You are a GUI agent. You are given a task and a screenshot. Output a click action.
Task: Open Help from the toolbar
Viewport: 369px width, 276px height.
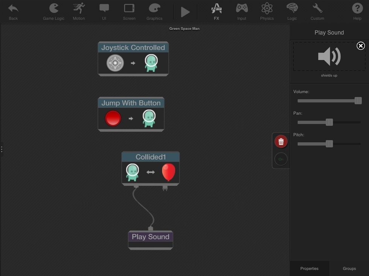[357, 11]
